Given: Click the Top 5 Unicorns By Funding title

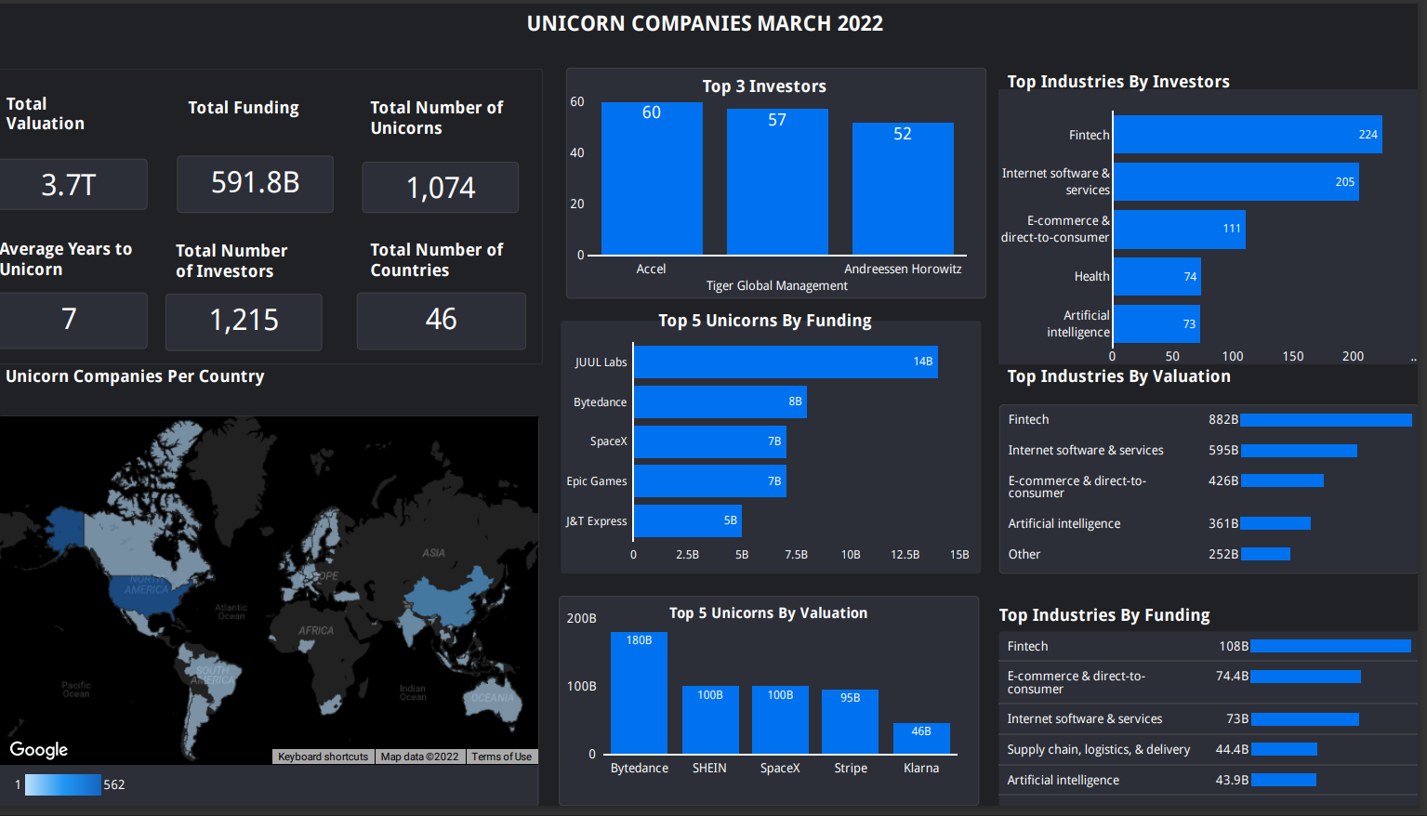Looking at the screenshot, I should click(765, 321).
